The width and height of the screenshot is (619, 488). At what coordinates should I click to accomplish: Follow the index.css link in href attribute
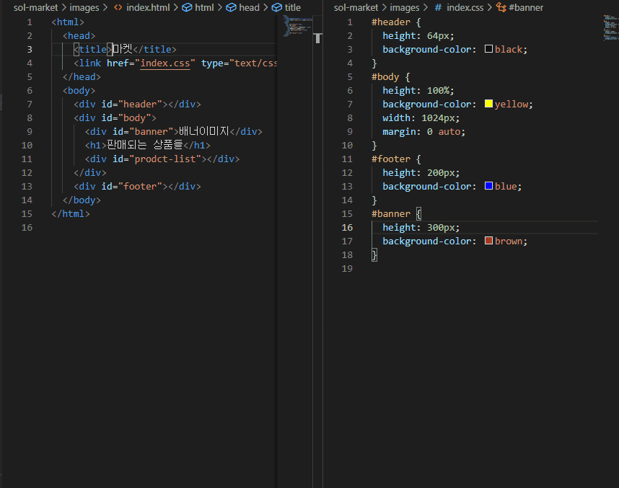(x=165, y=63)
